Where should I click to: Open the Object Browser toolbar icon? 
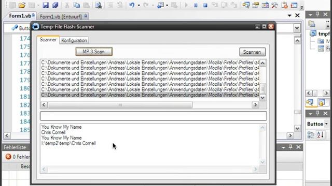click(265, 5)
